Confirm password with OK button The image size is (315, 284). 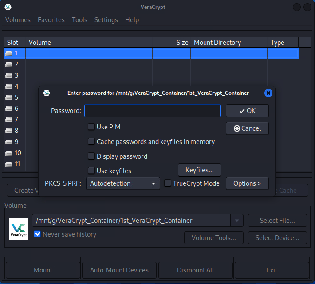pyautogui.click(x=247, y=111)
